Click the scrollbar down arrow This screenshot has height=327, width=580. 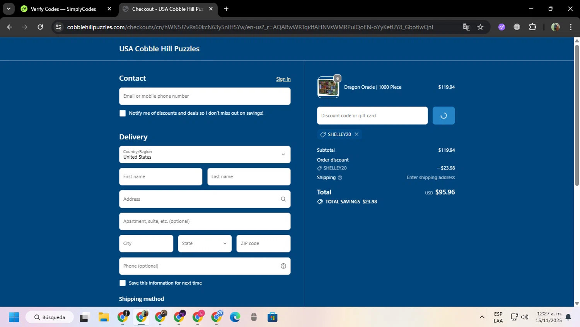577,304
